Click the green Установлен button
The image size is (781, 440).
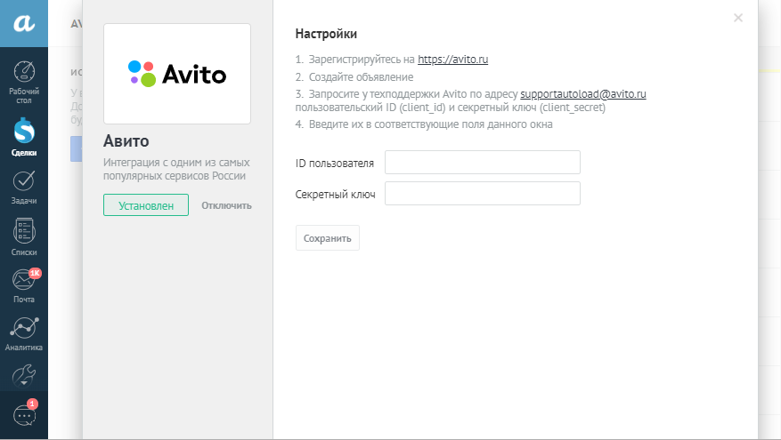(146, 205)
